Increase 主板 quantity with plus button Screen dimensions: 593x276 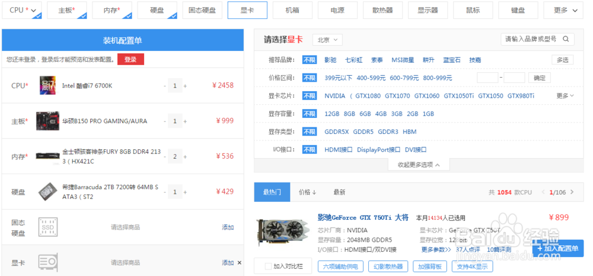coord(185,121)
